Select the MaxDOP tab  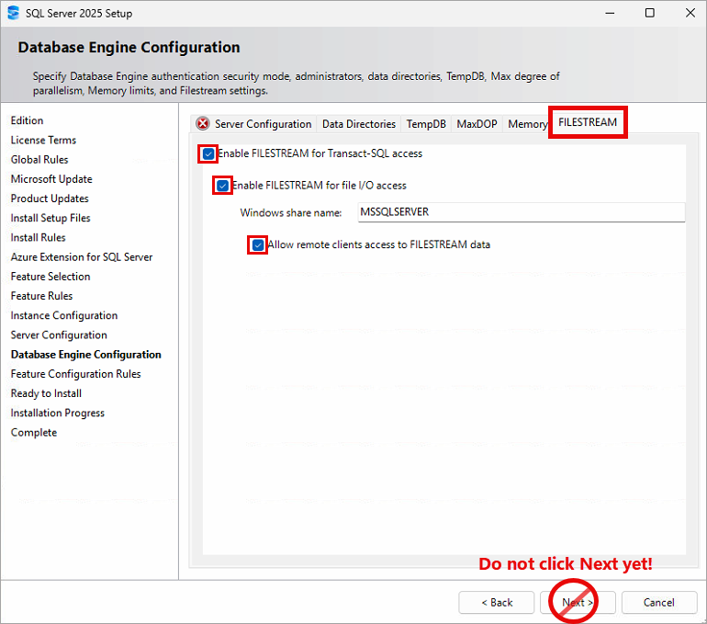tap(477, 124)
